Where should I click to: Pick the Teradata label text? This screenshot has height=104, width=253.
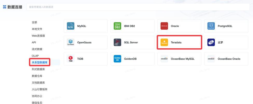point(176,42)
